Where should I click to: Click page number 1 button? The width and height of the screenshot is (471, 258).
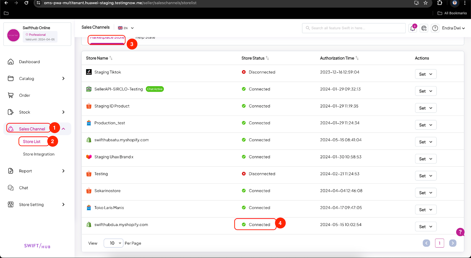pos(440,243)
